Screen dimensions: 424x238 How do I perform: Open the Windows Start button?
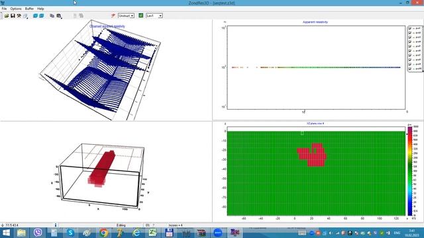point(6,233)
